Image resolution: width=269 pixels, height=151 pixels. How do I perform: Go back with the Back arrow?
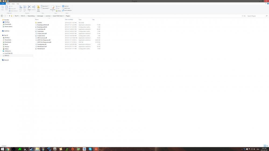pos(2,16)
